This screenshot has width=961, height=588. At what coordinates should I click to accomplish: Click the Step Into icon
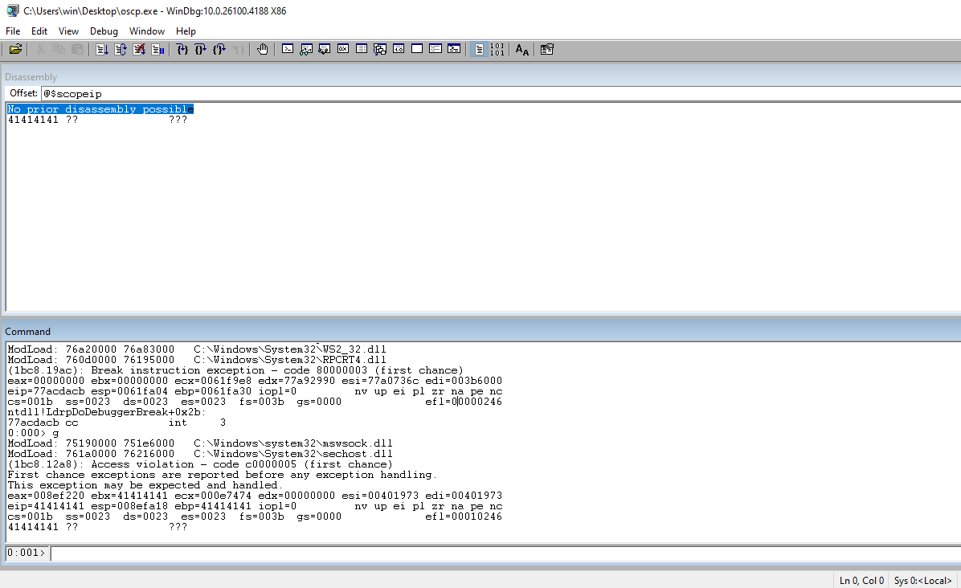click(182, 49)
